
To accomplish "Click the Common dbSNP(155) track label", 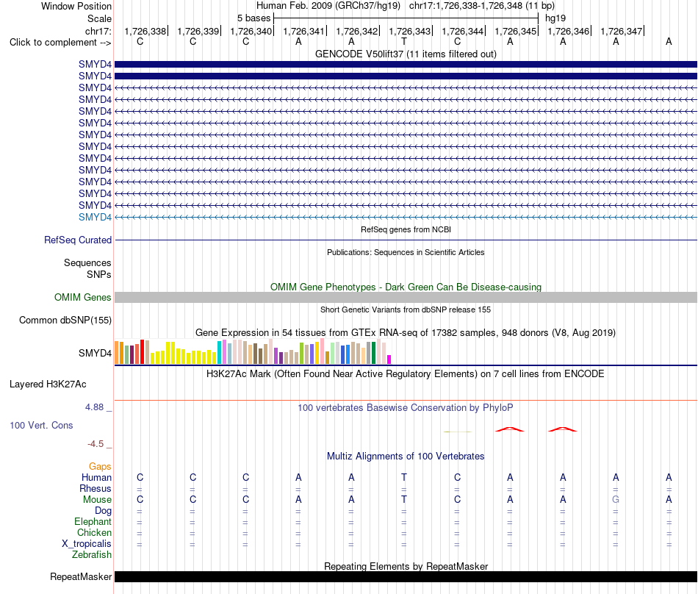I will [65, 320].
